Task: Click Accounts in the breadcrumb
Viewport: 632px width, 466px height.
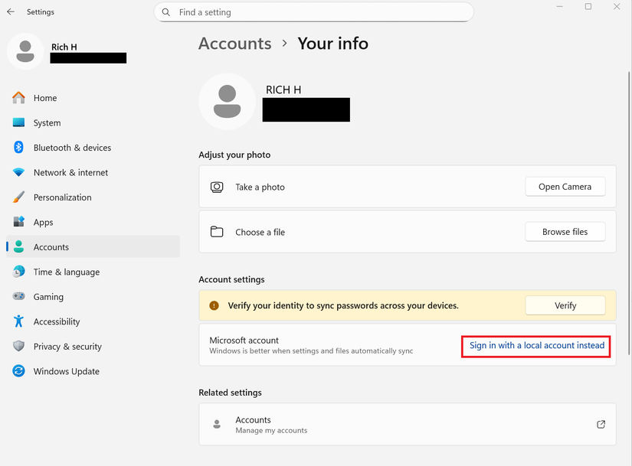Action: point(234,44)
